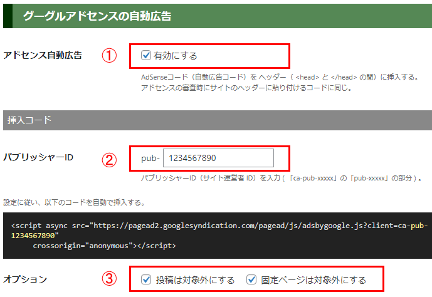Click the 有効にする label text

[x=175, y=56]
